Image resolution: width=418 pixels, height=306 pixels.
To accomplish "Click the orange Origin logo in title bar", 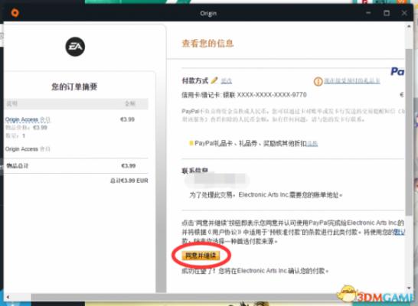I will click(15, 13).
